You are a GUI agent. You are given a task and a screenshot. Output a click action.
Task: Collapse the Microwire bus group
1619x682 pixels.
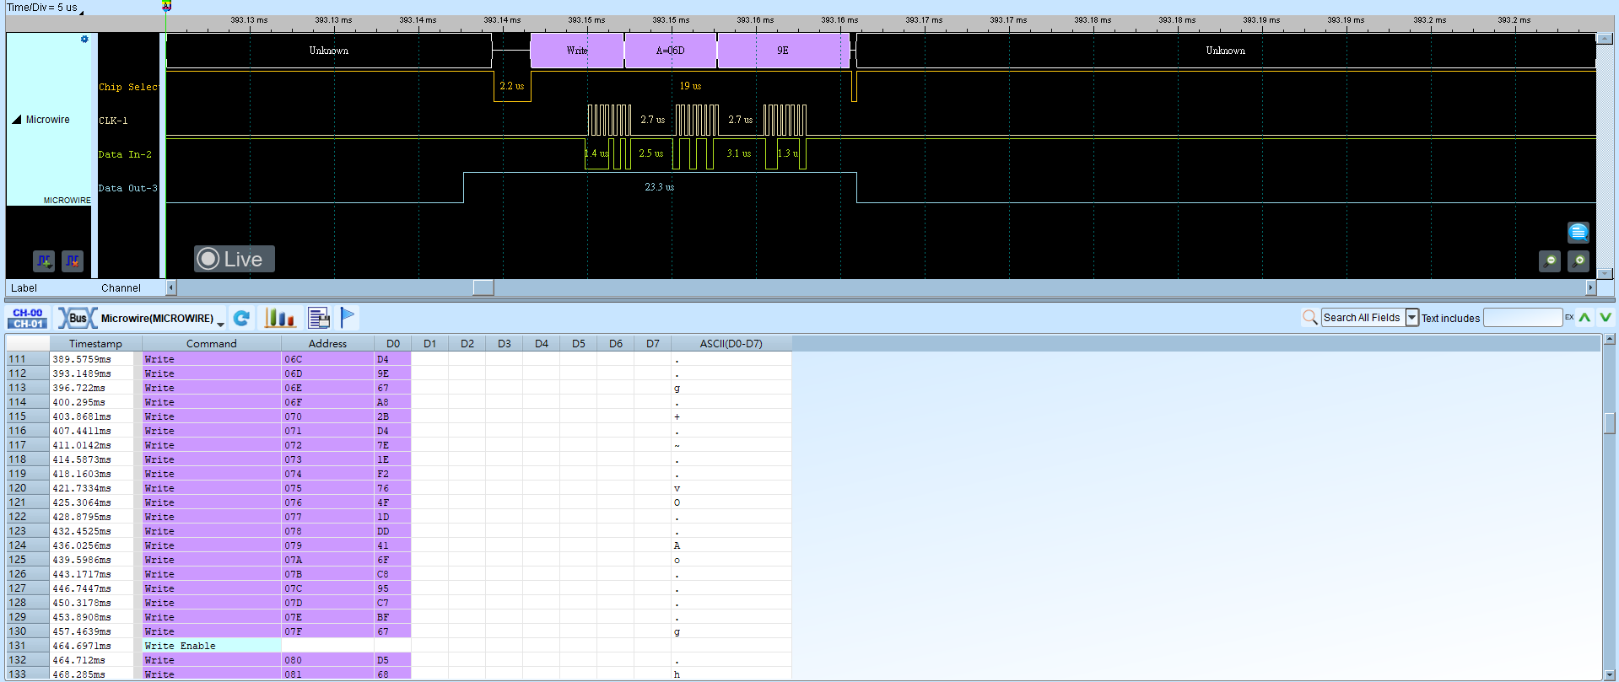click(x=17, y=120)
